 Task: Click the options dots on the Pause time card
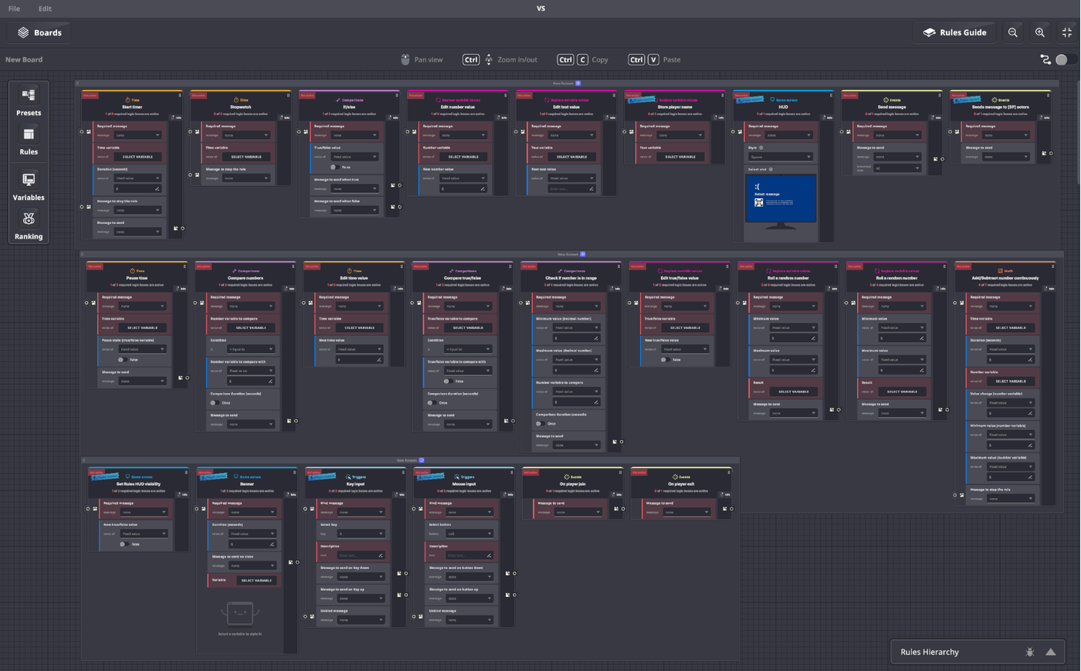(185, 266)
